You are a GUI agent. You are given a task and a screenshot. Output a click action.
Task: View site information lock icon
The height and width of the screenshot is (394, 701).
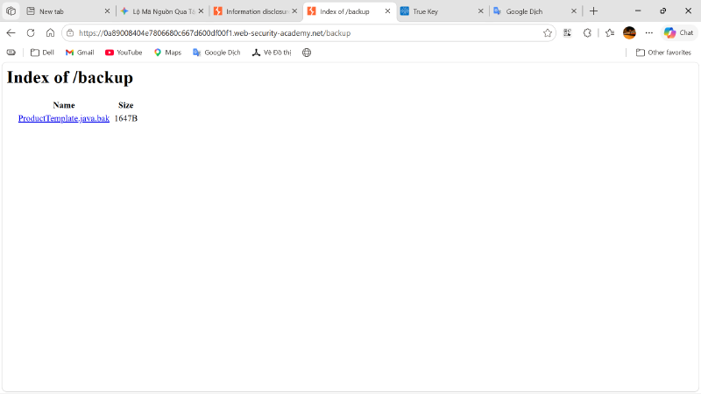70,33
